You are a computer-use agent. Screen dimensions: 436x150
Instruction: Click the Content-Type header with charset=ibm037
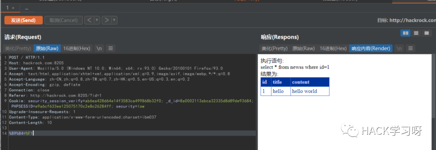click(83, 117)
